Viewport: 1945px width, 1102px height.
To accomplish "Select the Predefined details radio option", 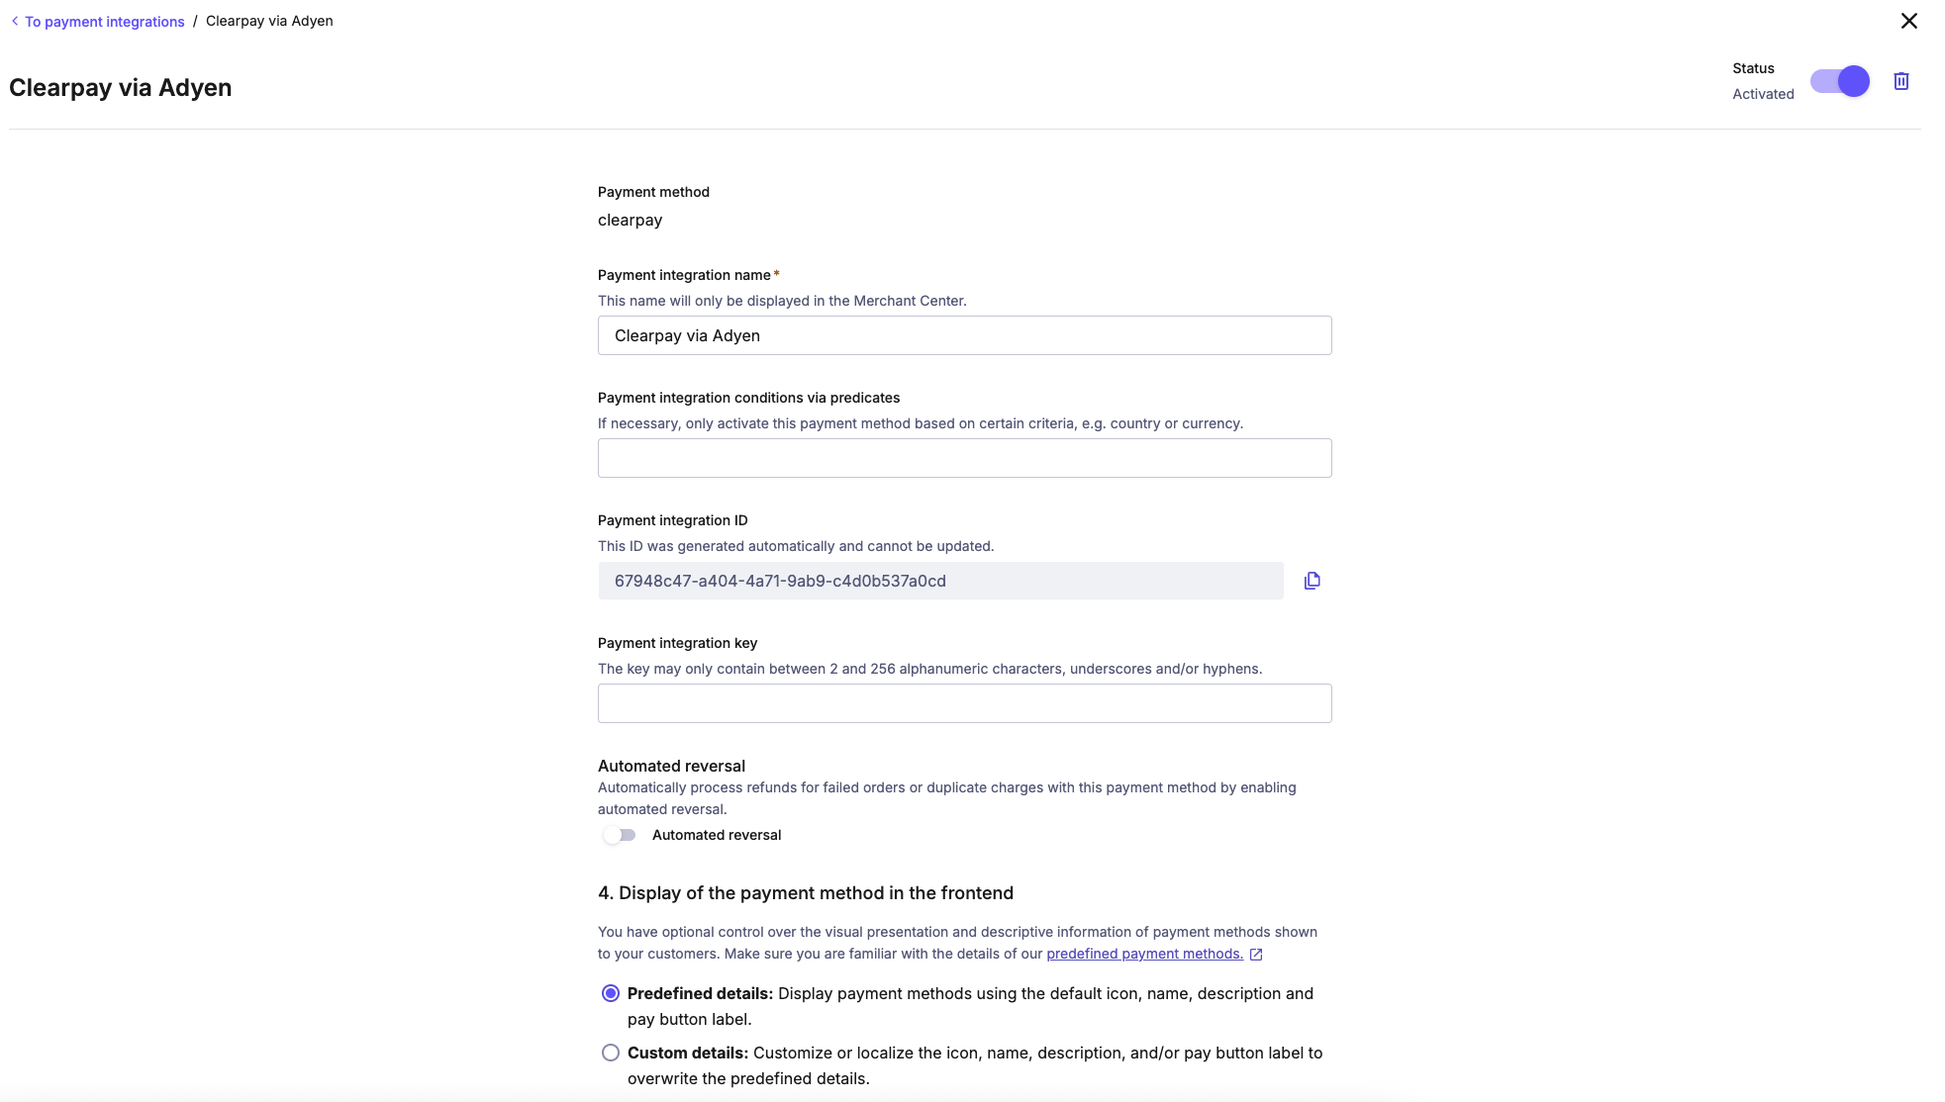I will tap(611, 993).
